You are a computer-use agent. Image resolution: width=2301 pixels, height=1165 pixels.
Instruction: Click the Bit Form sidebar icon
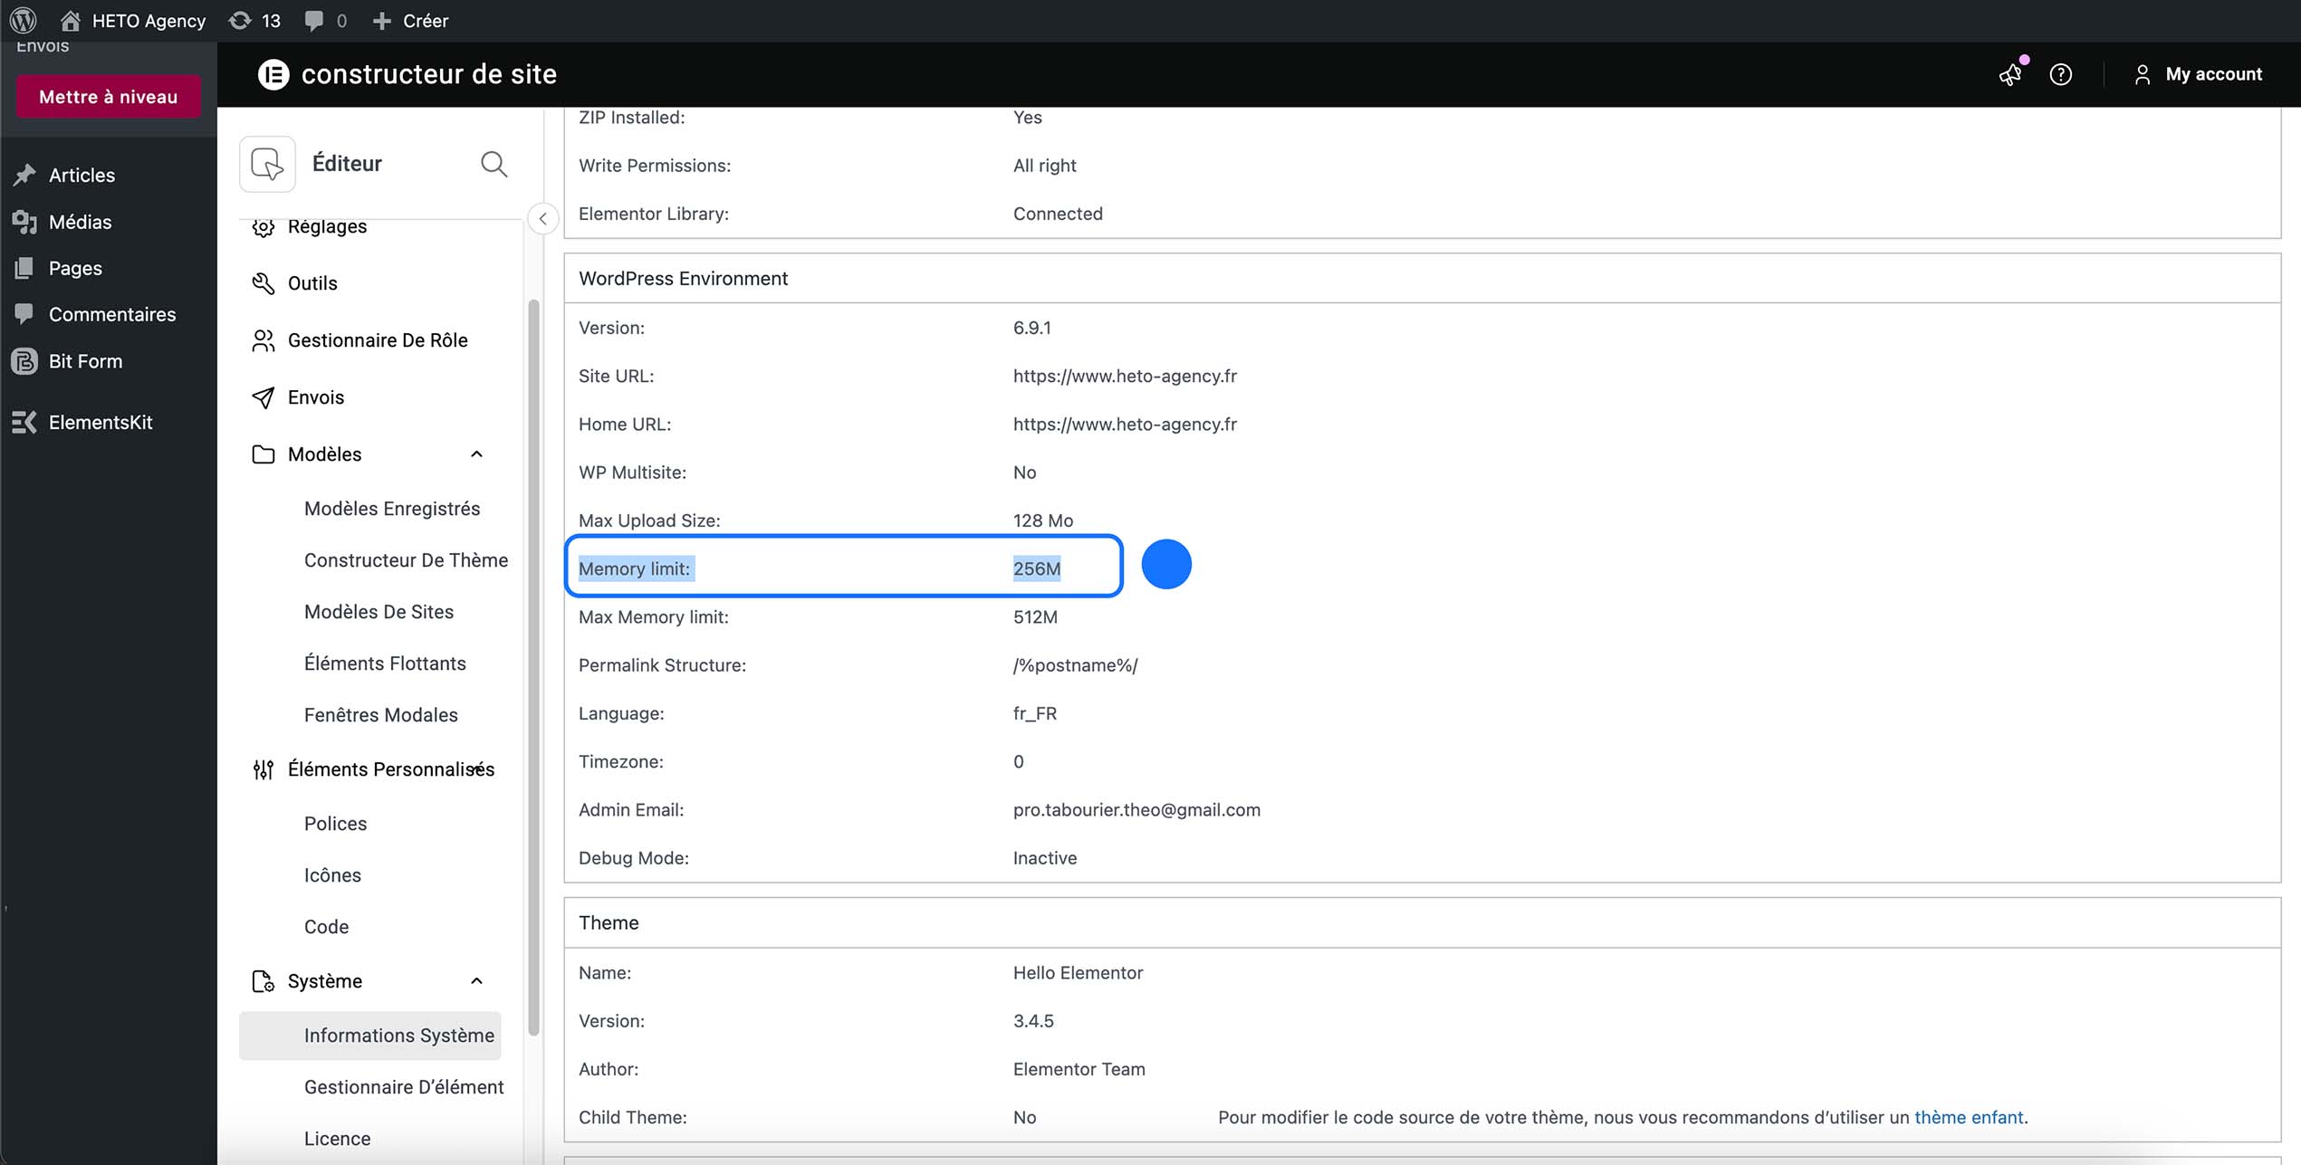point(24,360)
